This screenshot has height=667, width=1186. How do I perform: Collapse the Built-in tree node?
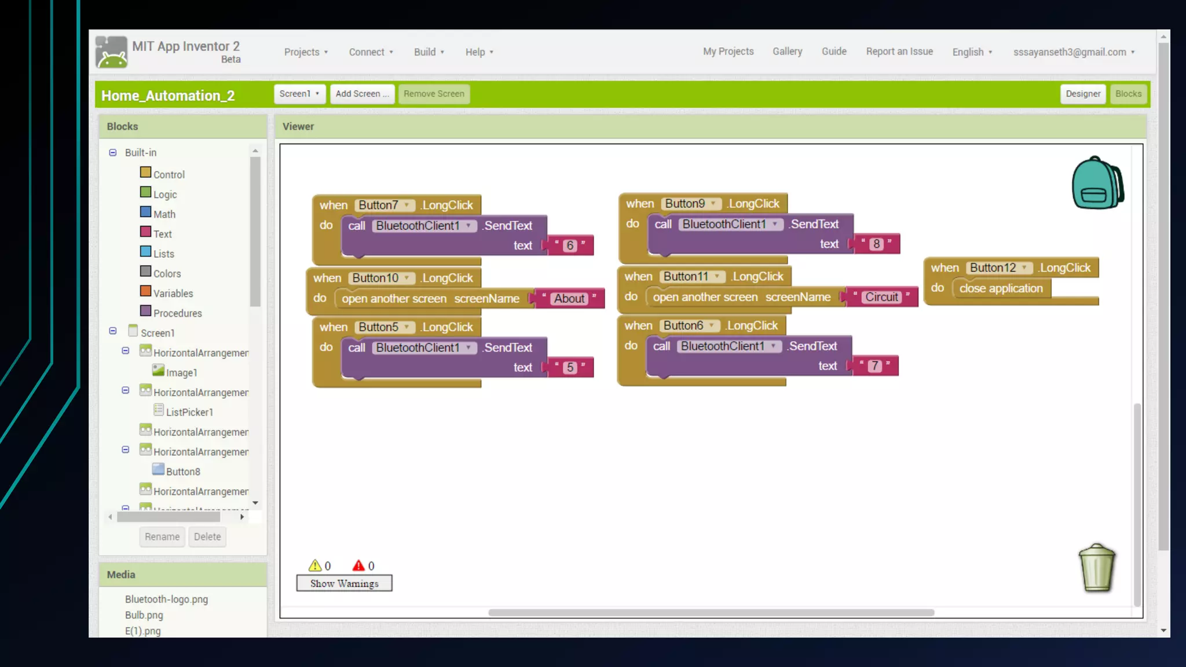click(x=113, y=152)
